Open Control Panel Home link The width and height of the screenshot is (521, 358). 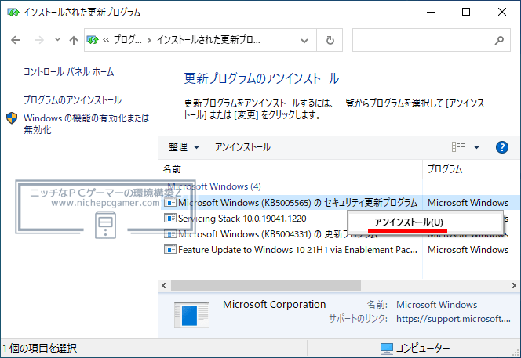click(x=69, y=71)
